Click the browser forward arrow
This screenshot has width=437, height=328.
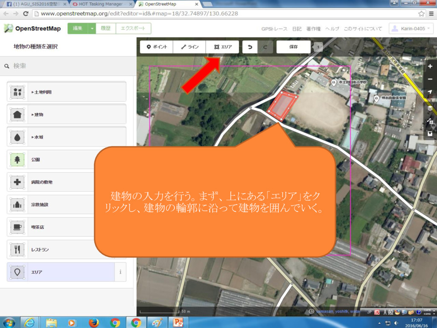[x=16, y=14]
